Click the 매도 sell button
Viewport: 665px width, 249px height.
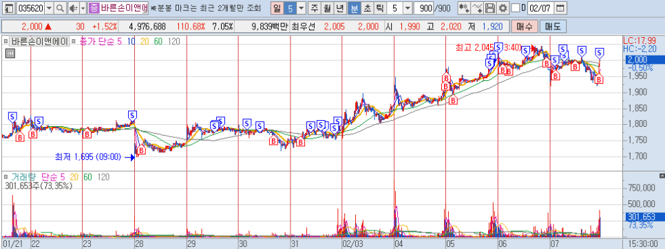pos(552,27)
